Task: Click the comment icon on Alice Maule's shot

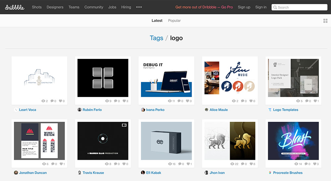Action: [x=243, y=101]
